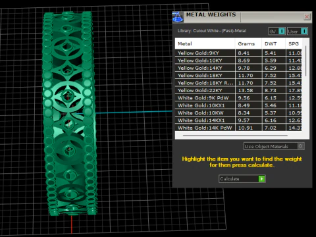Toggle the GV switch
Screen dimensions: 316x237
pos(277,32)
